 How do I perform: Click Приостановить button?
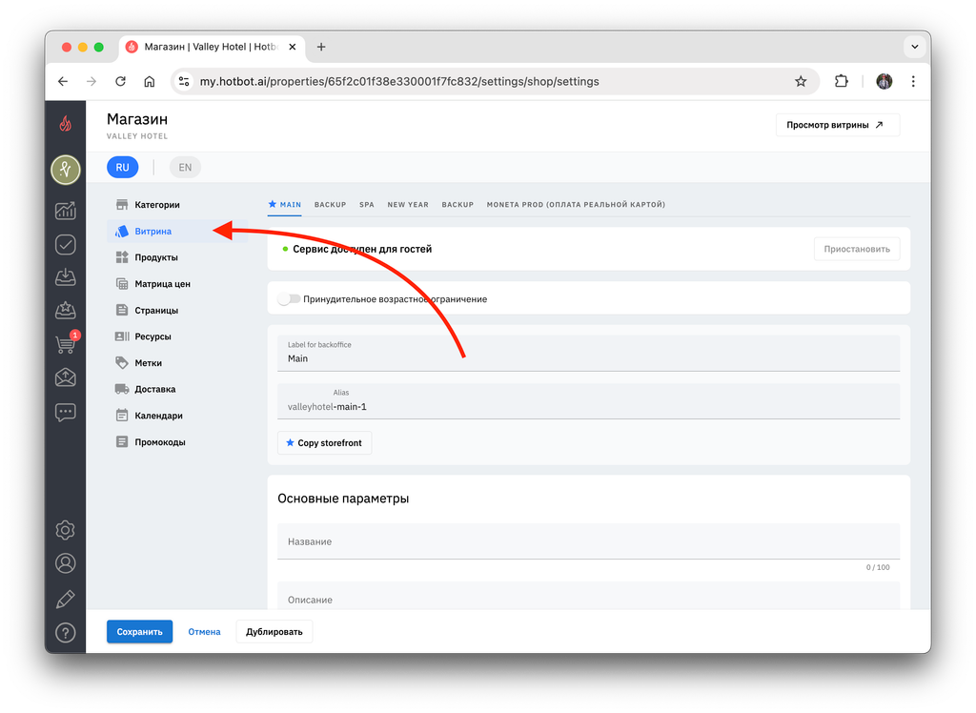pos(857,249)
